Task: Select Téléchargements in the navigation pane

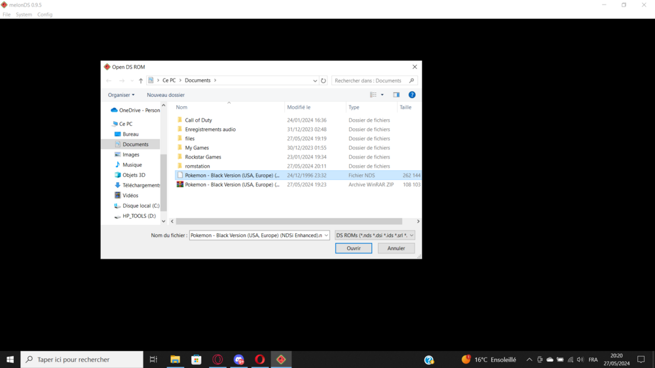Action: click(141, 185)
